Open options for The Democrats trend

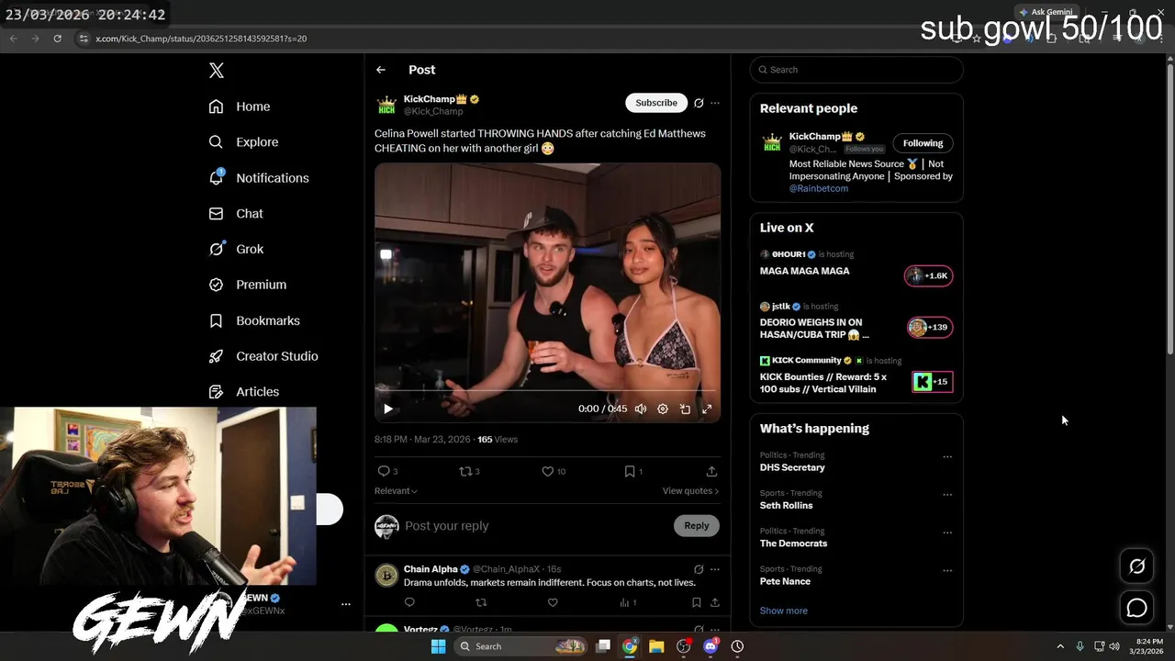point(947,532)
